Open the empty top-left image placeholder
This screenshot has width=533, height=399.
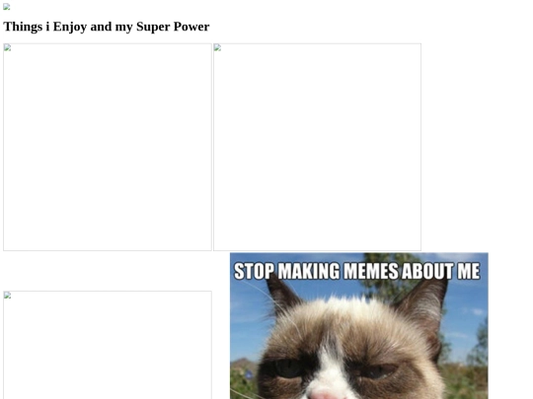click(108, 147)
